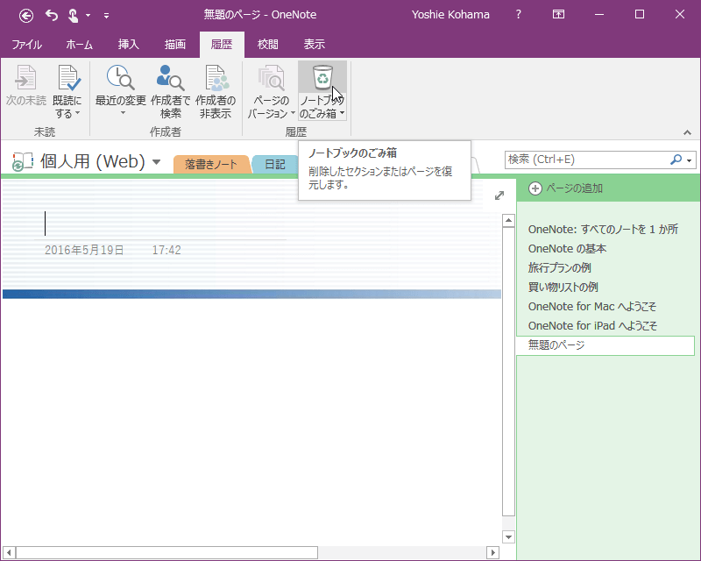Click Find by Author (作成者で検索)
The width and height of the screenshot is (701, 561).
[170, 80]
